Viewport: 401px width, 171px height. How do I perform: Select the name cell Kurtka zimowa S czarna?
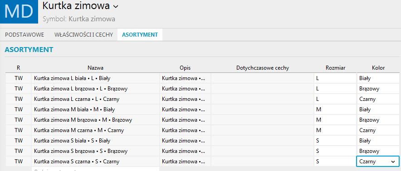coord(95,161)
